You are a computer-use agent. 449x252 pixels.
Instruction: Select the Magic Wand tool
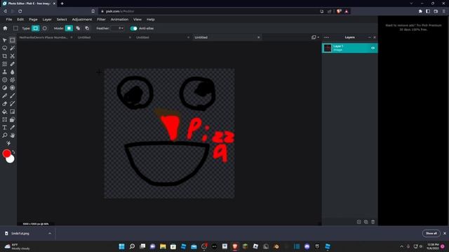[13, 48]
